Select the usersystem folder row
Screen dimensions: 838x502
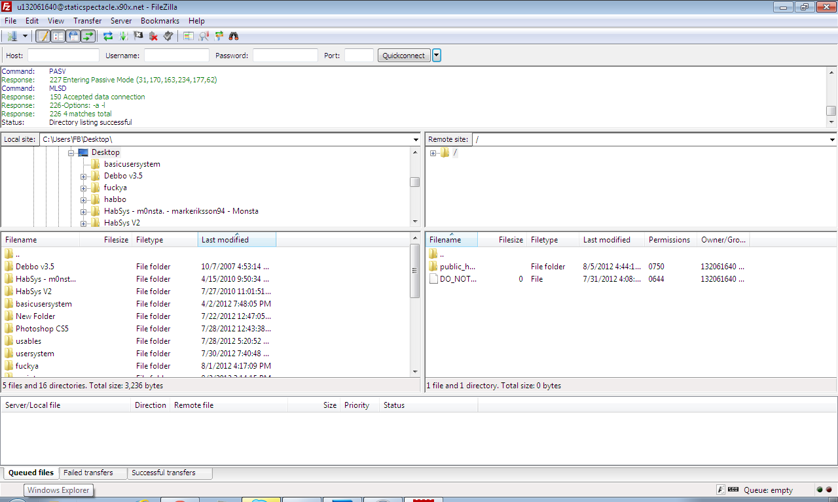[205, 354]
